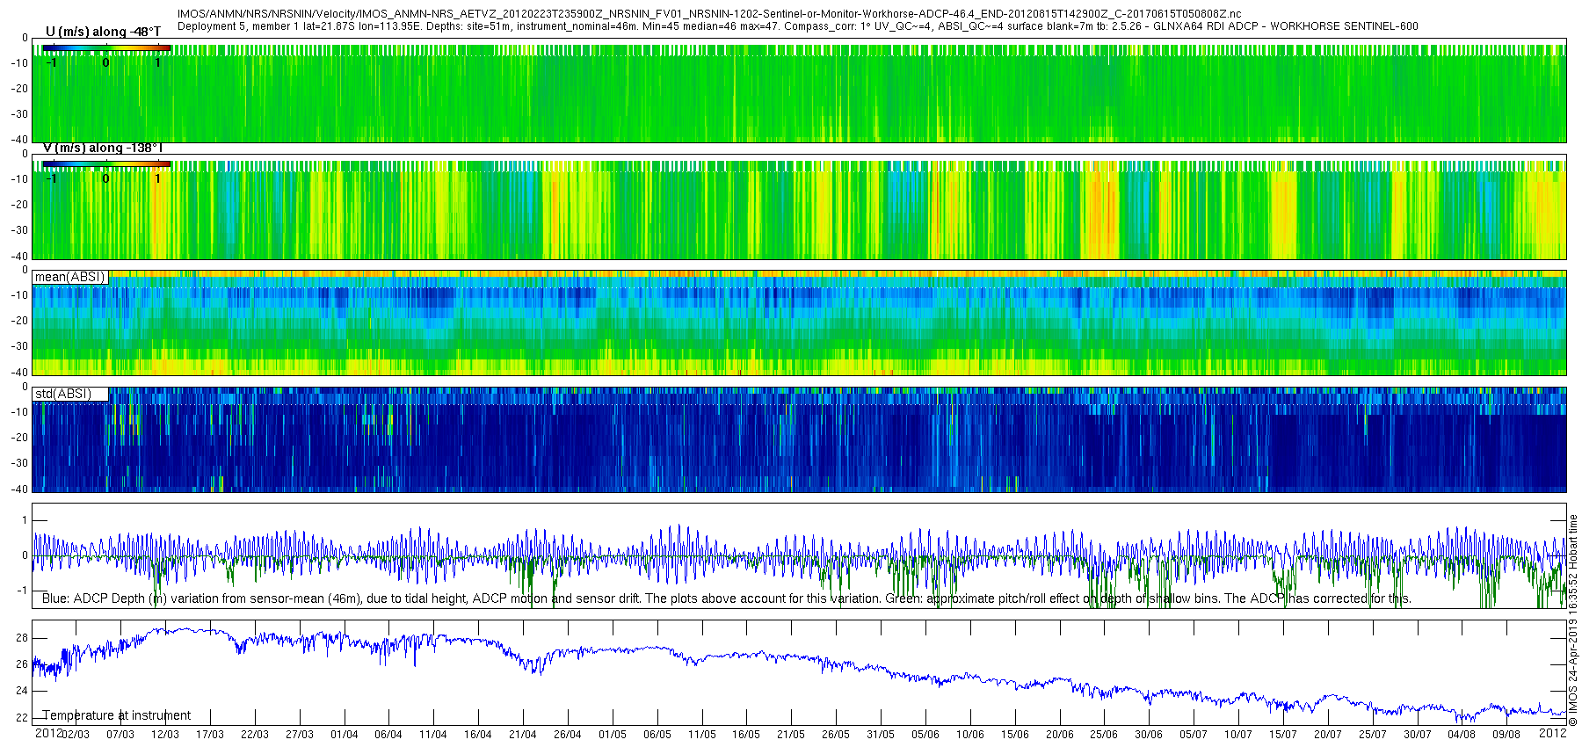Click the '17/03' date tick label
The width and height of the screenshot is (1582, 747).
[x=210, y=735]
